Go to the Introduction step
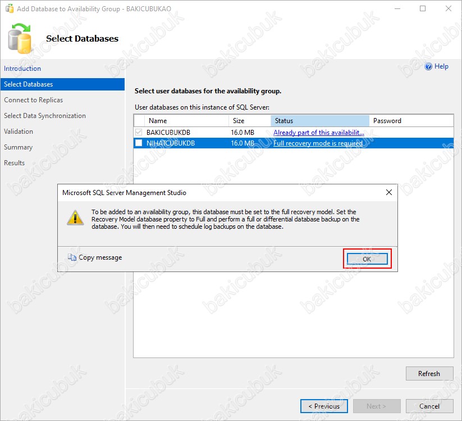The height and width of the screenshot is (421, 462). (22, 69)
